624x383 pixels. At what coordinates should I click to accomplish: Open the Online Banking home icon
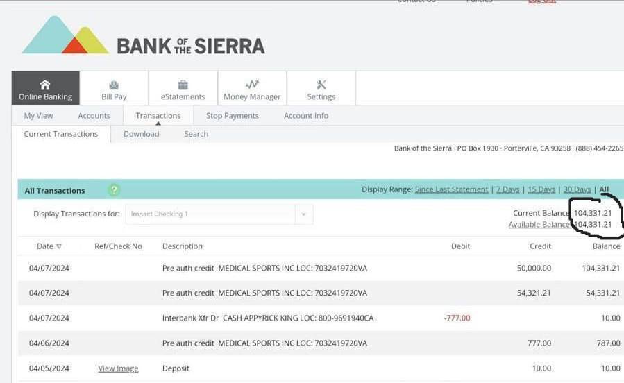point(45,85)
